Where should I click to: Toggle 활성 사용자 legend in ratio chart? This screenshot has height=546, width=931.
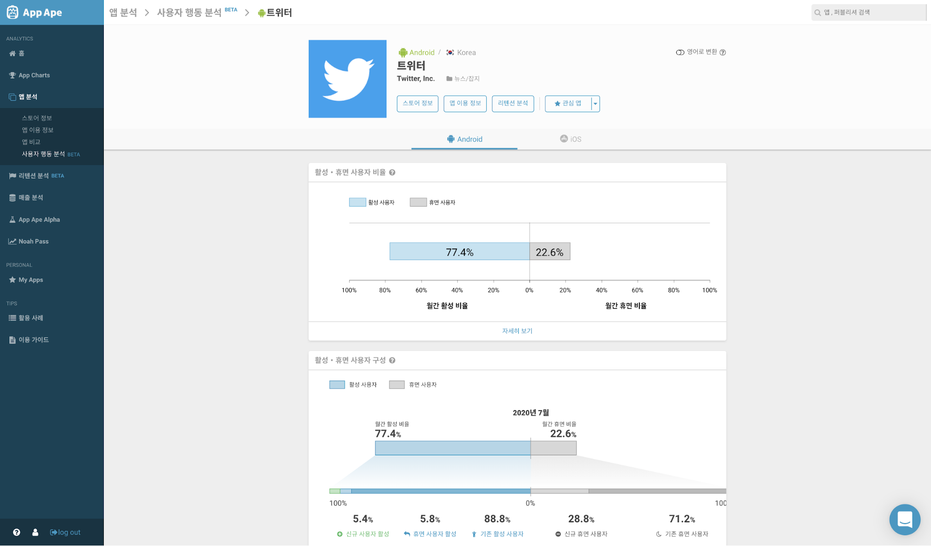coord(372,202)
